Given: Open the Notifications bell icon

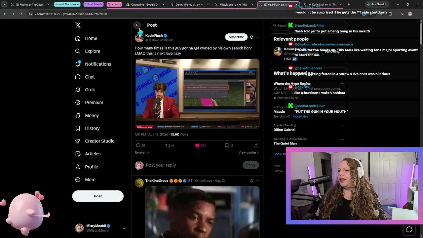Looking at the screenshot, I should coord(78,64).
